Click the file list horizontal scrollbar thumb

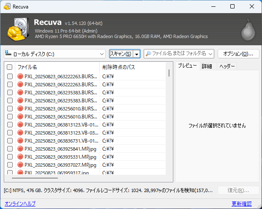click(35, 178)
